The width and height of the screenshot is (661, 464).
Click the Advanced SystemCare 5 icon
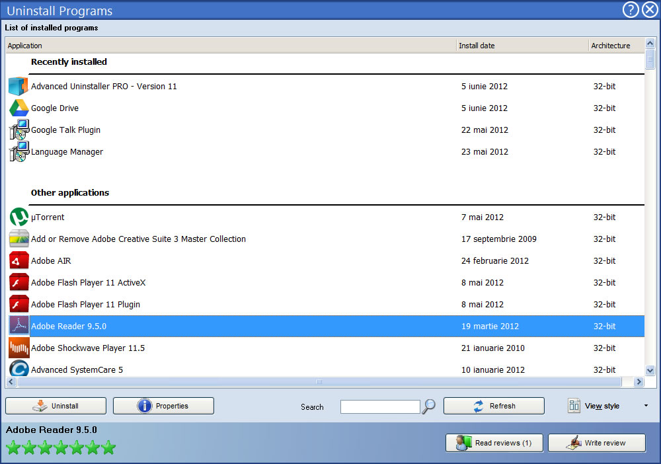coord(19,368)
